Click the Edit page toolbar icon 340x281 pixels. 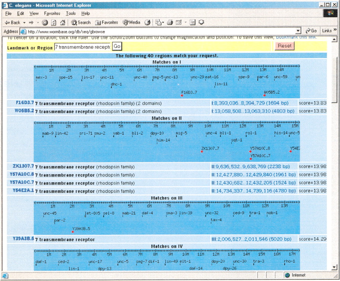179,22
